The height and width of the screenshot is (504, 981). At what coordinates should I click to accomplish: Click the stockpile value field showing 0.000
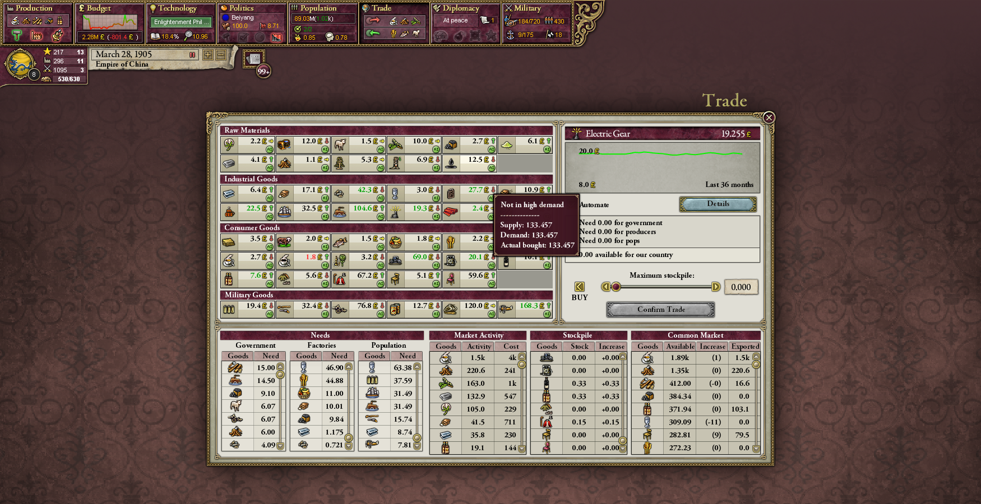point(741,287)
